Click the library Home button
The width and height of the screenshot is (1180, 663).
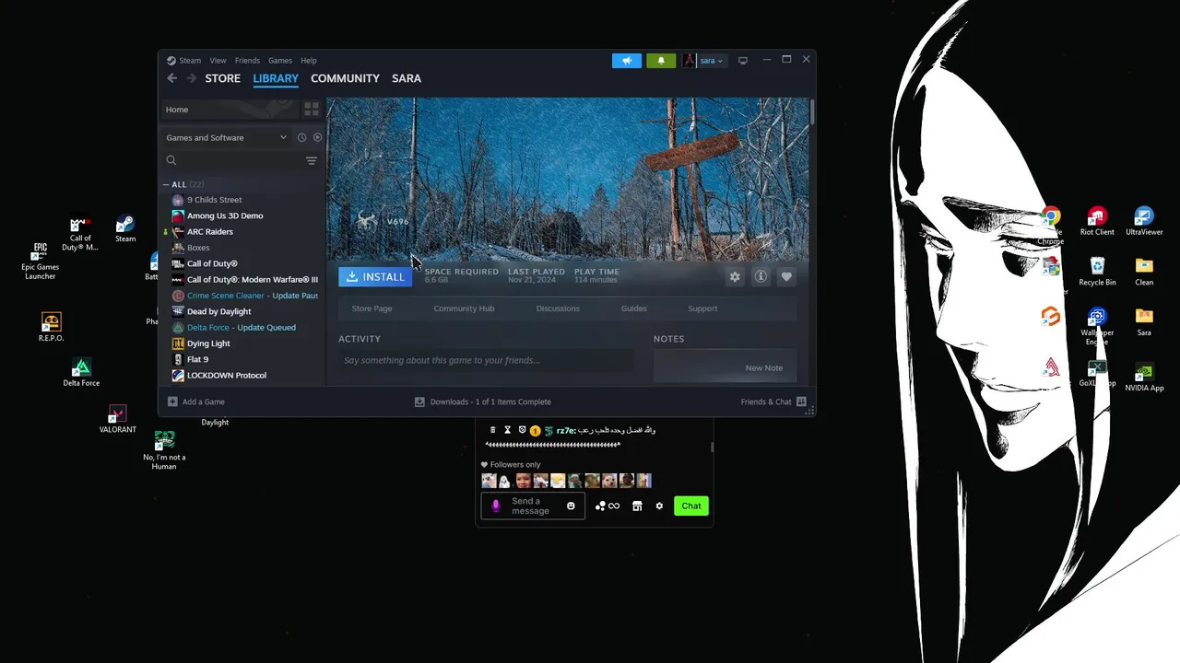coord(229,109)
